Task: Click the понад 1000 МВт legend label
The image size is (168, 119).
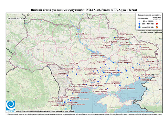Action: pyautogui.click(x=148, y=27)
